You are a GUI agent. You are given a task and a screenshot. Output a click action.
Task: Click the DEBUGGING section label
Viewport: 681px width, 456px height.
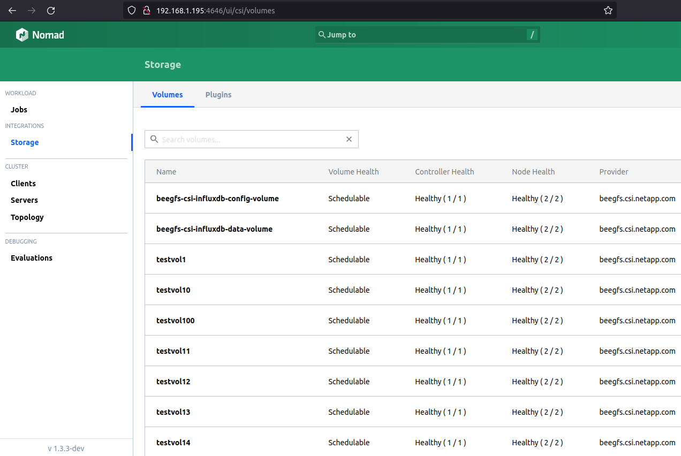click(x=21, y=241)
